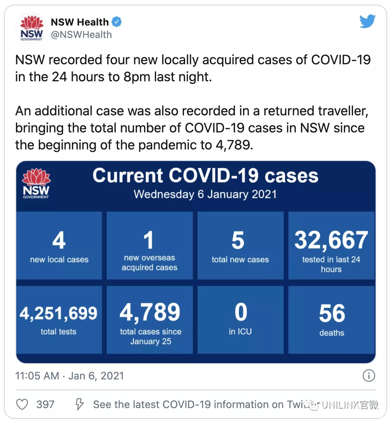This screenshot has height=422, width=391.
Task: Open the Current COVID-19 cases infographic title
Action: tap(205, 175)
